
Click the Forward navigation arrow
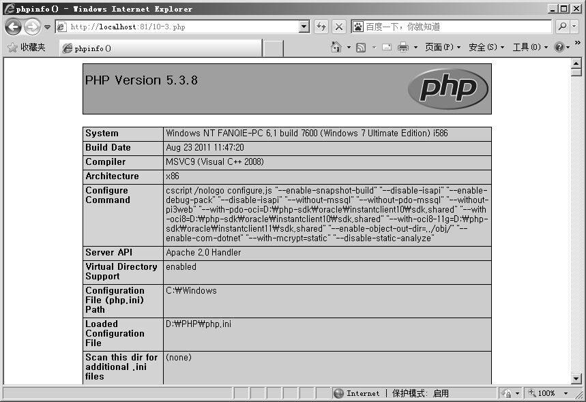tap(33, 27)
